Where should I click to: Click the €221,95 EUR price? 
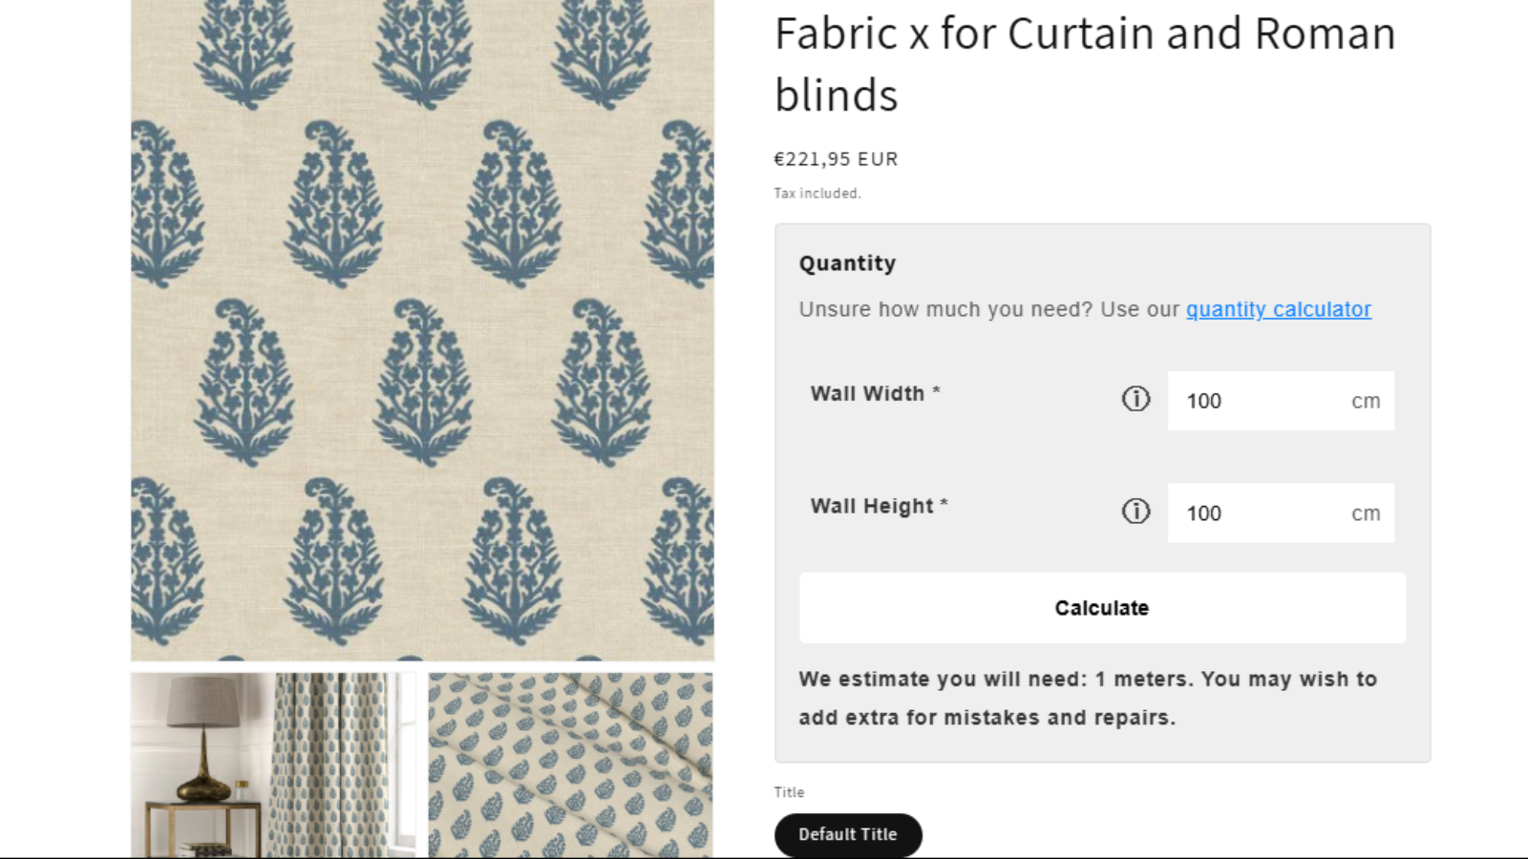(x=836, y=159)
